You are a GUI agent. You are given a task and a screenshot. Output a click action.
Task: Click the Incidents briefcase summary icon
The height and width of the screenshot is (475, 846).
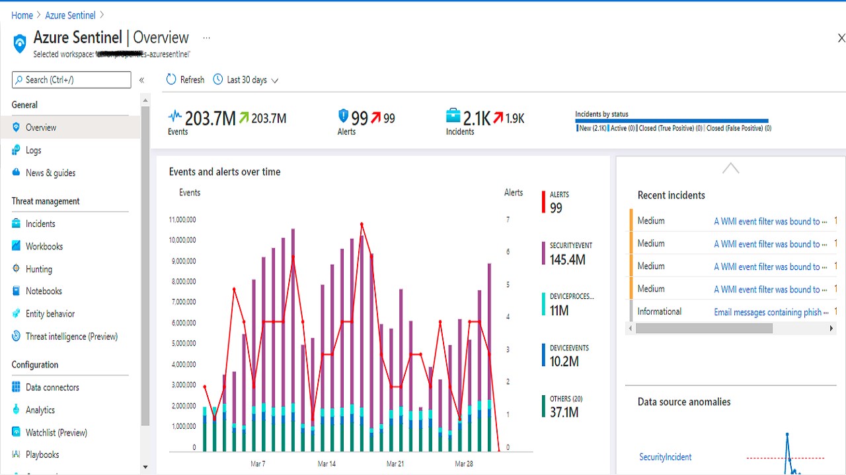[453, 117]
